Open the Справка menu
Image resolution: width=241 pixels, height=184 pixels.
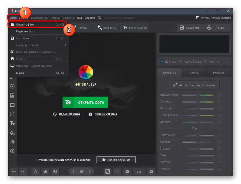pos(90,18)
